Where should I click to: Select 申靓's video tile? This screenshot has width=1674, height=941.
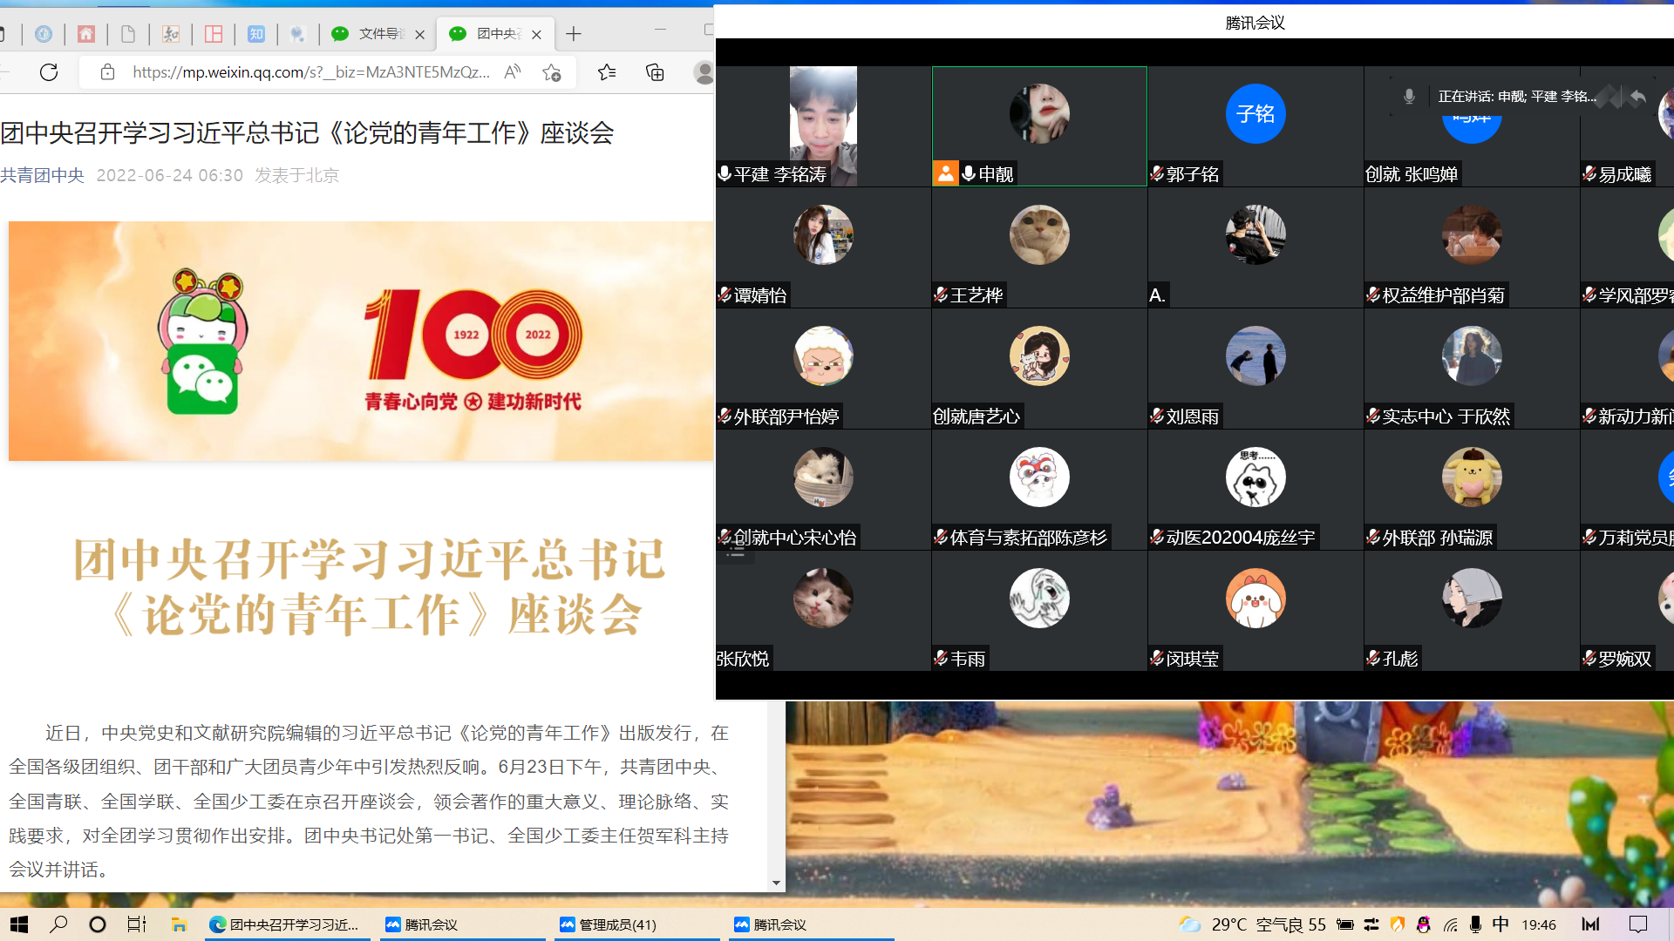(x=1039, y=126)
